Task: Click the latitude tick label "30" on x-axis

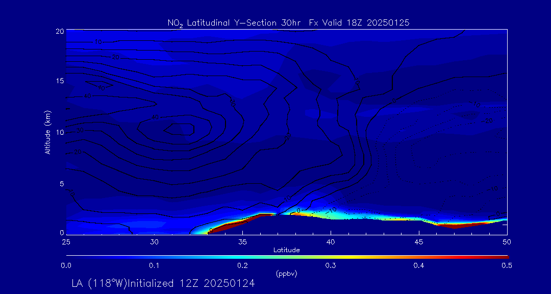Action: [154, 241]
